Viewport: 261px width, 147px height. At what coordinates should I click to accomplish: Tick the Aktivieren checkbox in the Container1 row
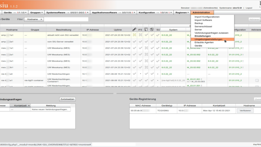(x=257, y=81)
